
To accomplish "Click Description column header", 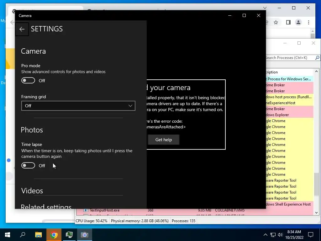I will point(289,72).
